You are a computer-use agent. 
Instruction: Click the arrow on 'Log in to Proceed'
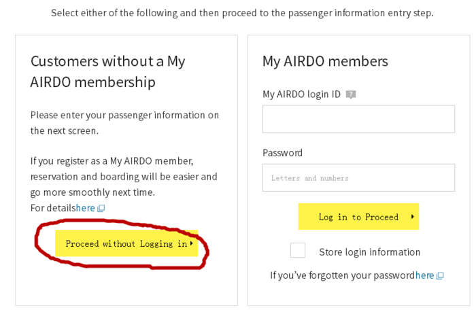tap(412, 217)
